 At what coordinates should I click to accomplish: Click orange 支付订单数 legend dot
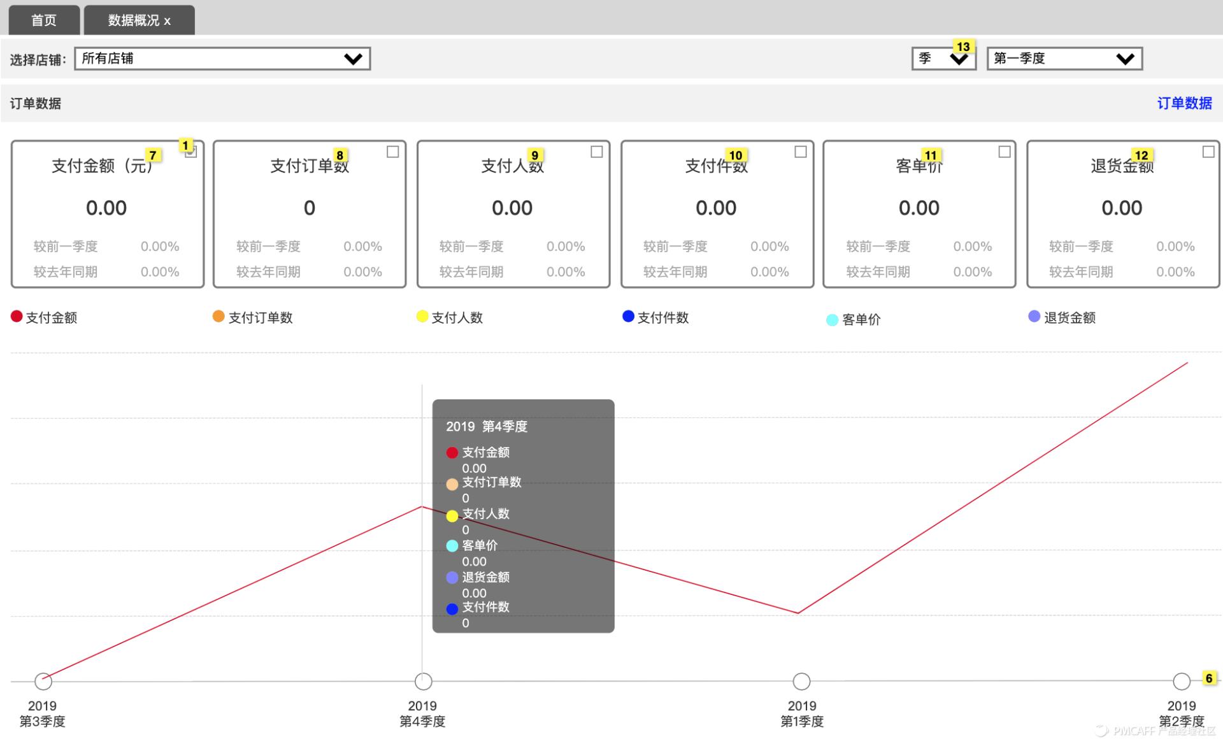(x=218, y=317)
